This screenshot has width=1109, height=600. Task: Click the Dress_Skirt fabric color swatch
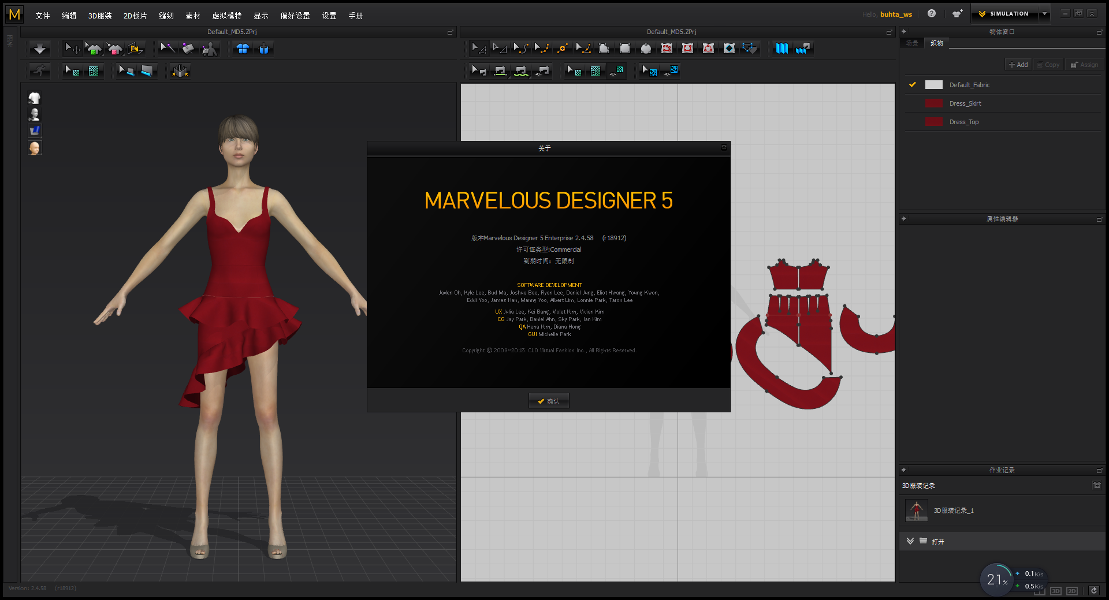(934, 103)
